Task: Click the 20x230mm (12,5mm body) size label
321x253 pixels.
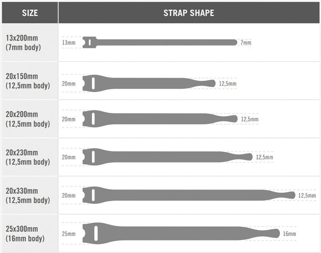Action: 28,157
